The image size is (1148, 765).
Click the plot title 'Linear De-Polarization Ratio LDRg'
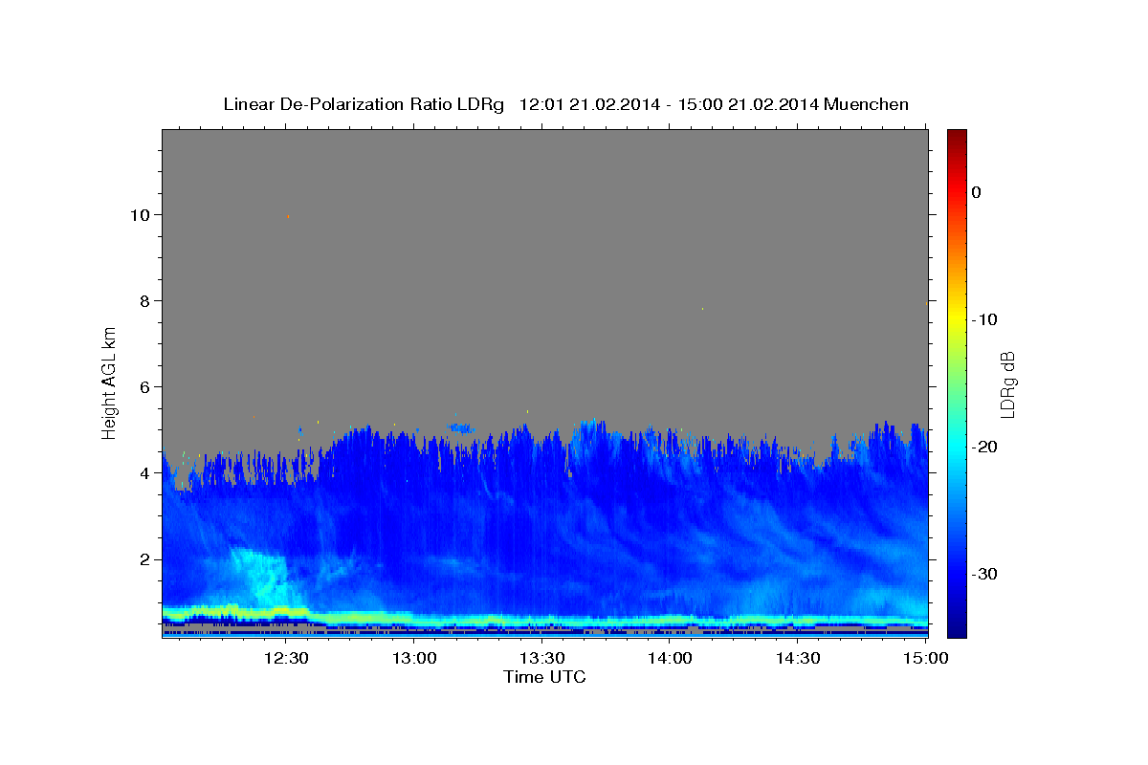pos(364,104)
